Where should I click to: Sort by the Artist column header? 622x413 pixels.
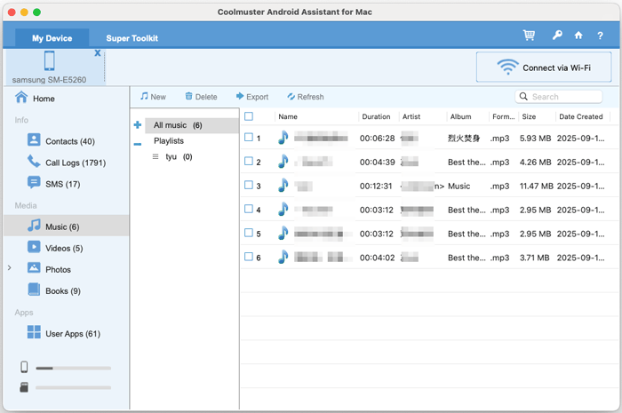tap(411, 117)
